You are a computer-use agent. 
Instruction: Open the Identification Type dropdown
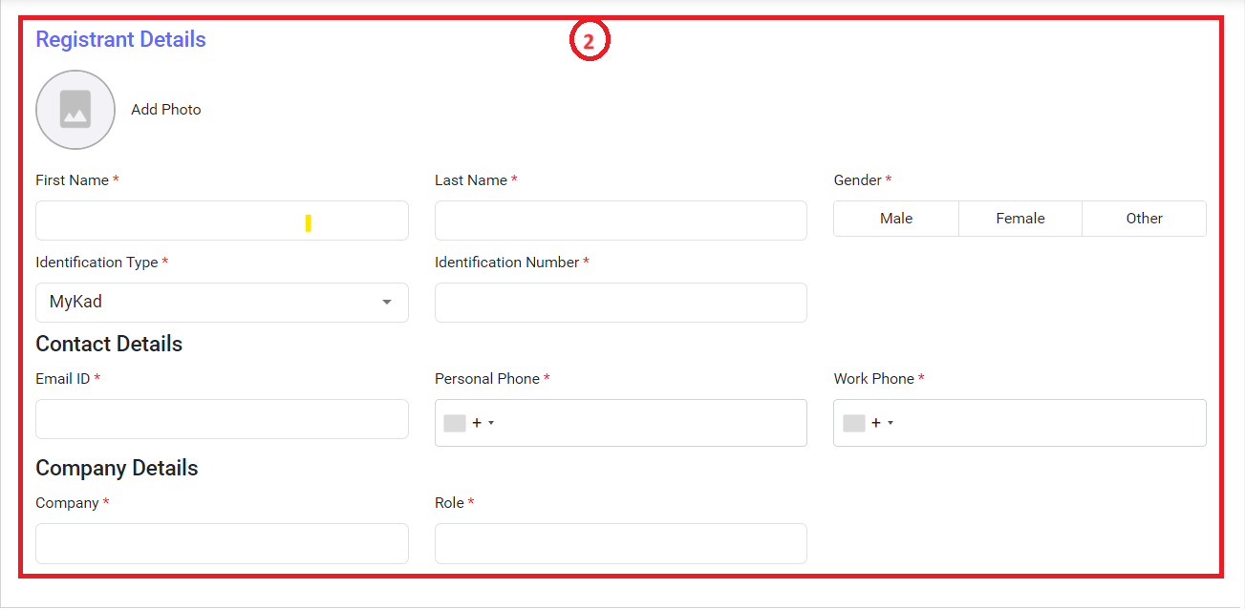[x=222, y=303]
